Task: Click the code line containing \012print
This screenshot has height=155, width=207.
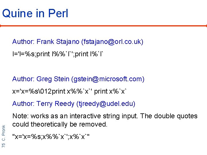Action: [69, 91]
